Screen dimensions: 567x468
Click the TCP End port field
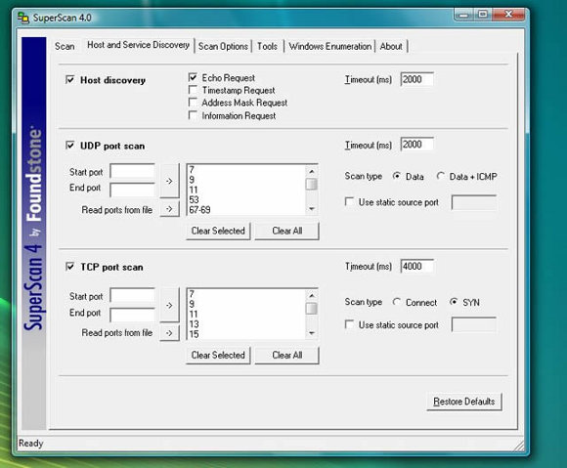[x=133, y=315]
